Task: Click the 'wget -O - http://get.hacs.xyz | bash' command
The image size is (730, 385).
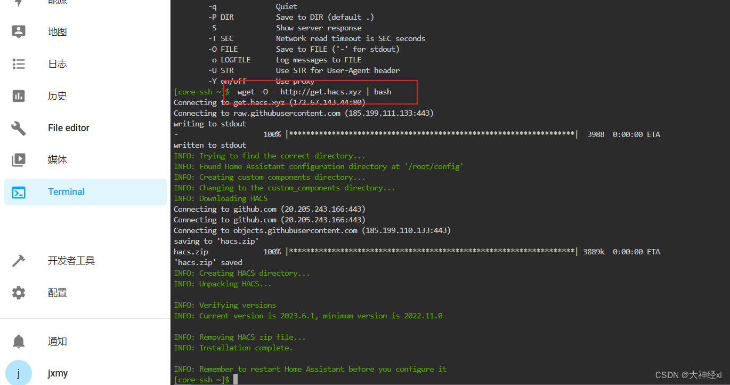Action: point(314,92)
